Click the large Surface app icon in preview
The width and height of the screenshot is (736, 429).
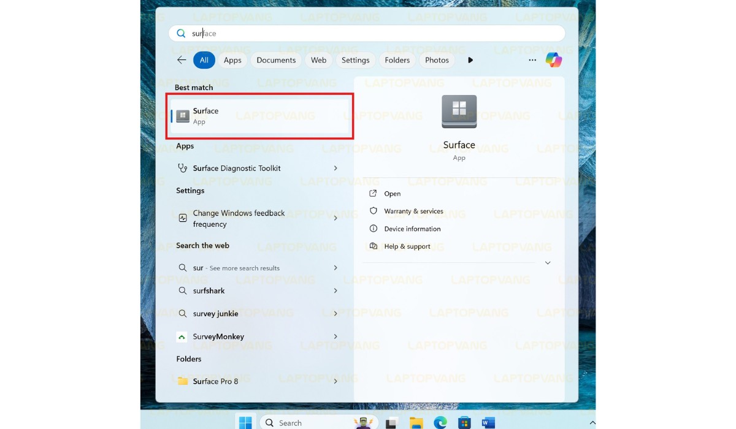[459, 112]
